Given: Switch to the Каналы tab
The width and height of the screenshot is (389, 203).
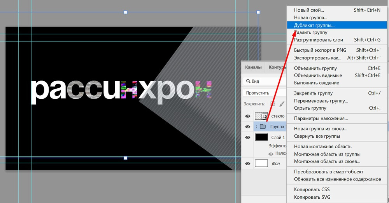Looking at the screenshot, I should click(253, 67).
